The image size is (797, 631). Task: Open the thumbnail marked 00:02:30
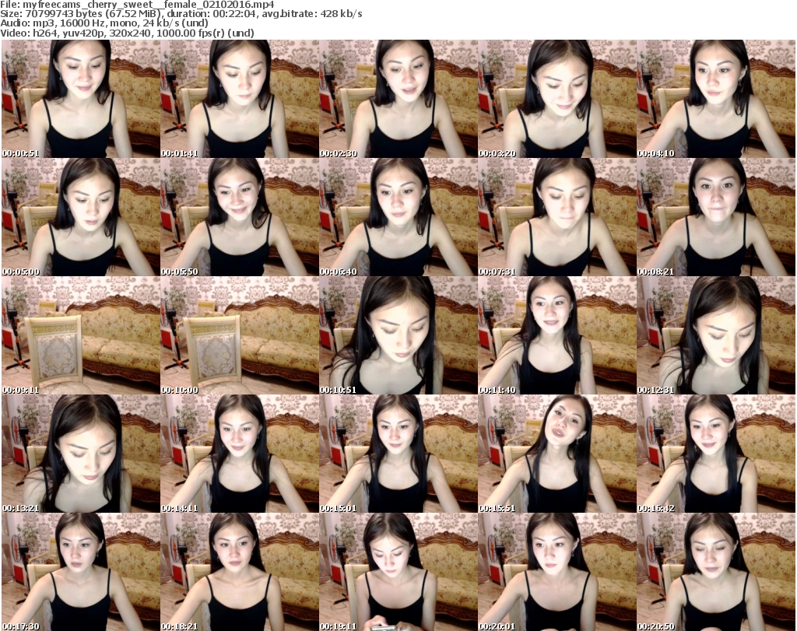click(398, 99)
